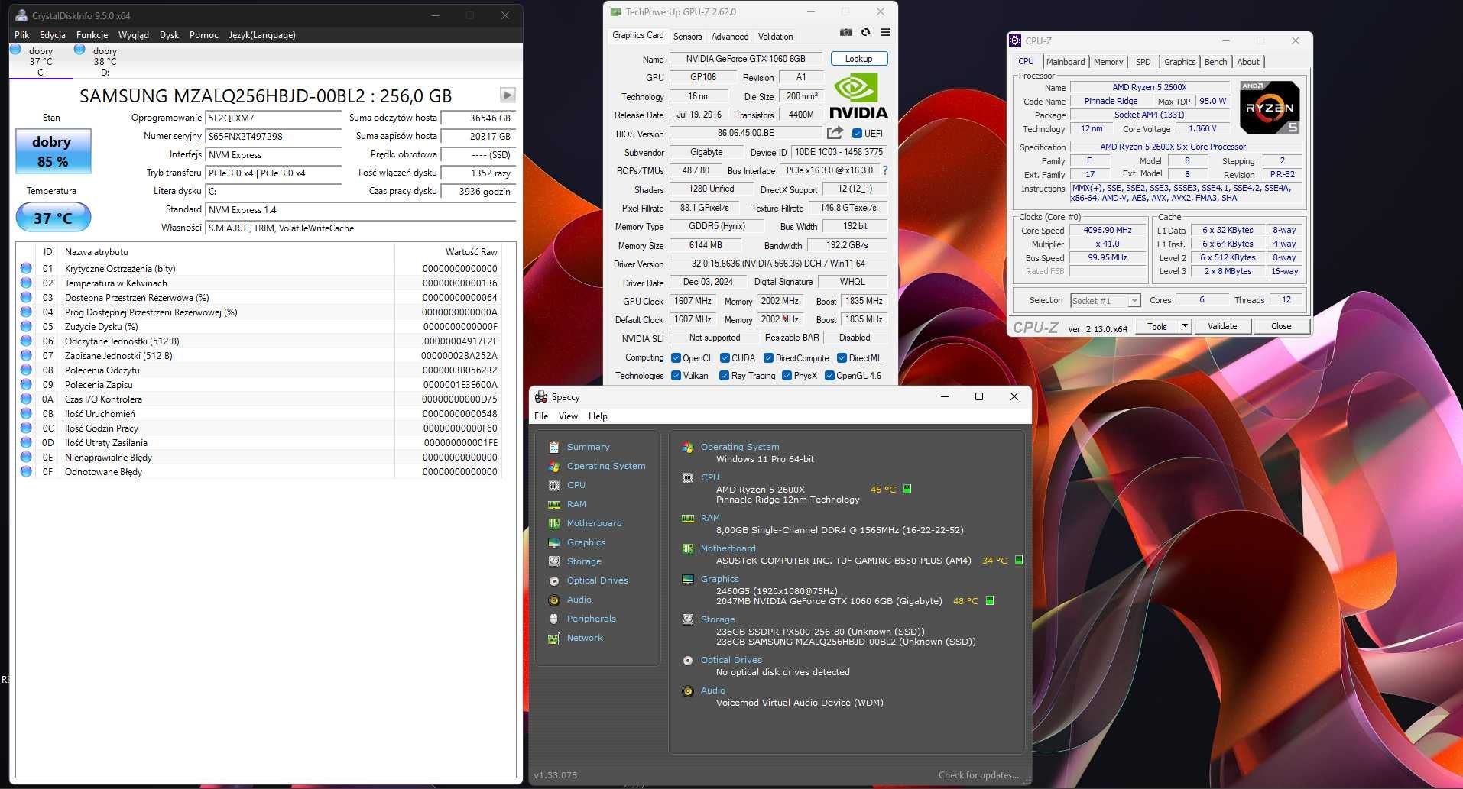Open the Tools dropdown arrow in CPU-Z

tap(1185, 326)
